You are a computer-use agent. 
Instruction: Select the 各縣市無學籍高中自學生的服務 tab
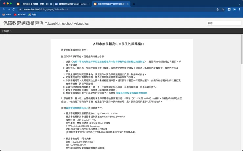click(x=111, y=4)
